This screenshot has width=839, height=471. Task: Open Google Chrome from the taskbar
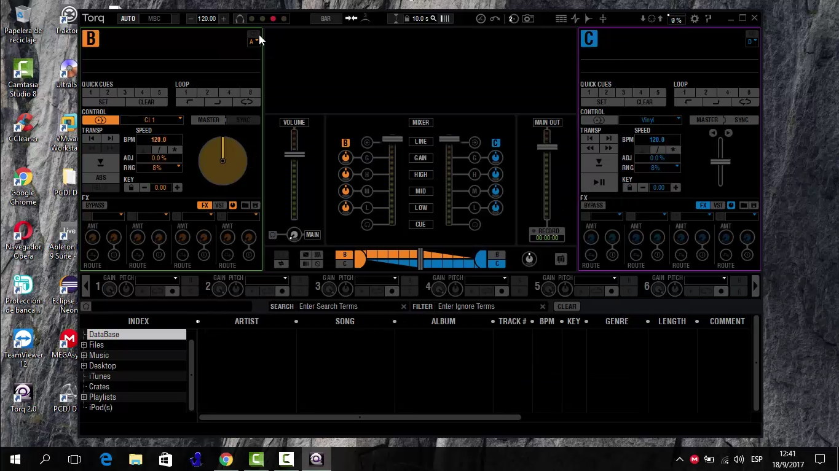(226, 459)
